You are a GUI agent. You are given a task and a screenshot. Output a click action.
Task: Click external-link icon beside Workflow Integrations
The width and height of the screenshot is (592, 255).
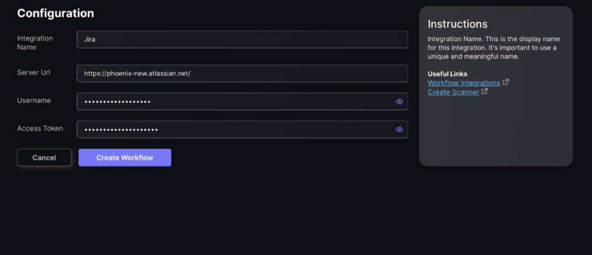(x=506, y=82)
